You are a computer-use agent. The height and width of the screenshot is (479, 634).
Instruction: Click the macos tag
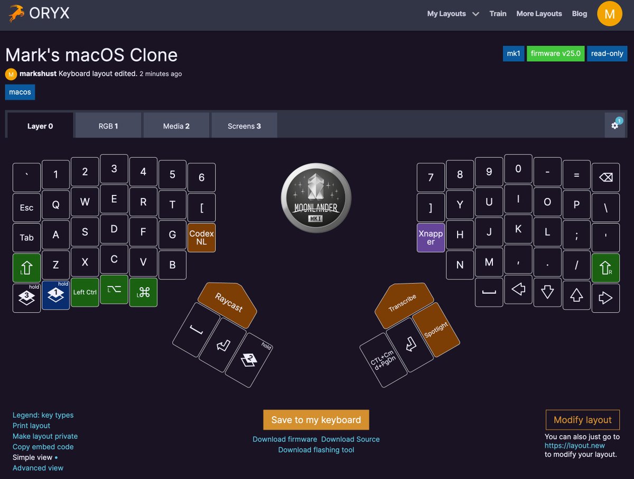pyautogui.click(x=20, y=92)
